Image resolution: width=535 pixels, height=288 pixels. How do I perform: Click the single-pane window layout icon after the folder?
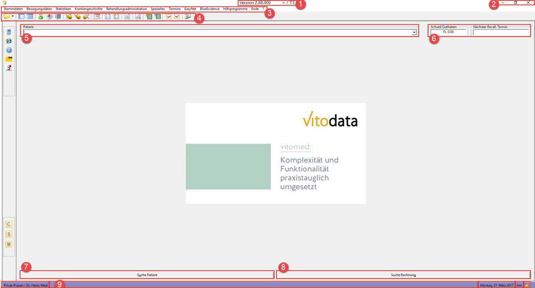pos(21,16)
